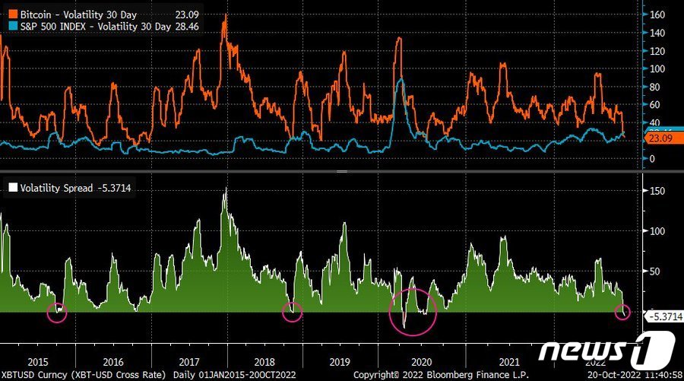Click the 2020 year label on time axis
This screenshot has width=684, height=381.
tap(422, 362)
